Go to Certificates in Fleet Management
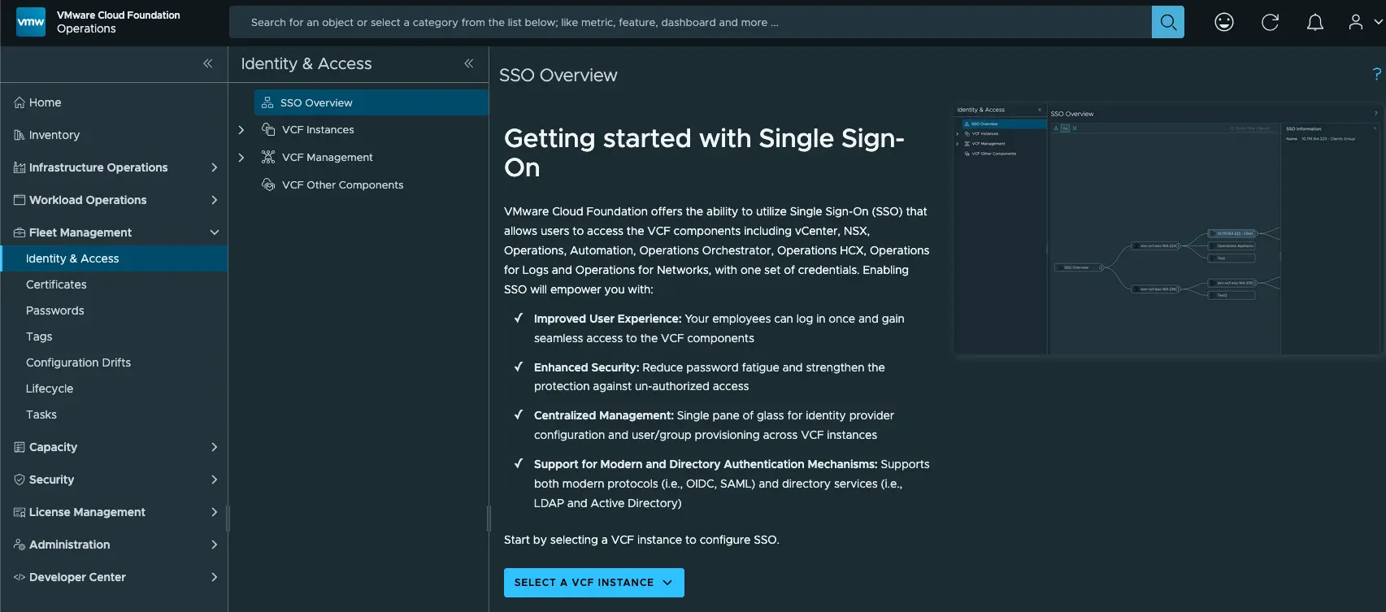1386x612 pixels. coord(56,284)
